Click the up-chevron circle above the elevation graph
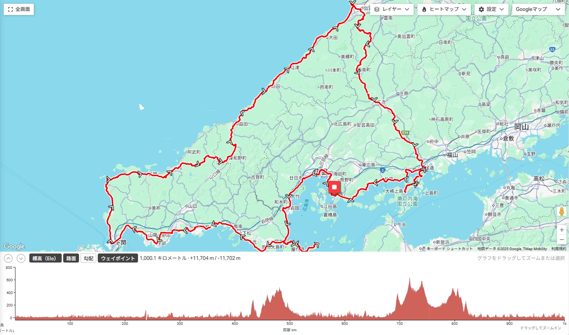 [x=8, y=258]
